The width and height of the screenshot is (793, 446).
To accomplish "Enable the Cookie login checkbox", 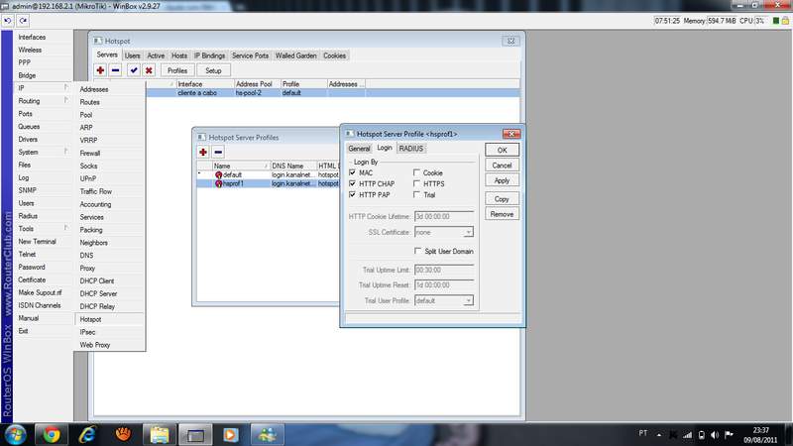I will [416, 172].
